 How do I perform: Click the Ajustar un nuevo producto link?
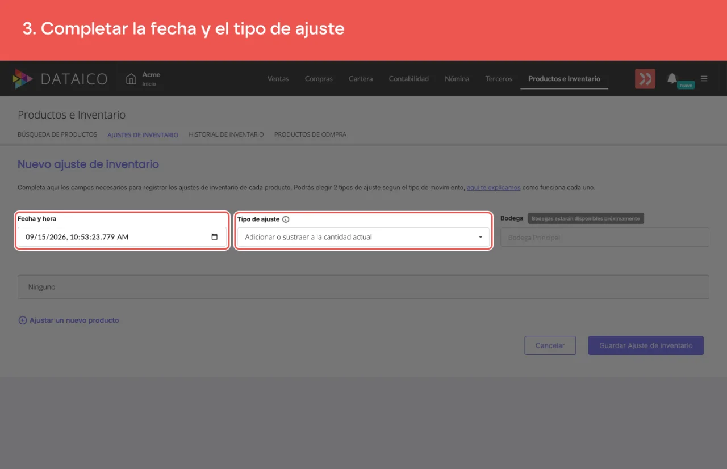pos(74,320)
